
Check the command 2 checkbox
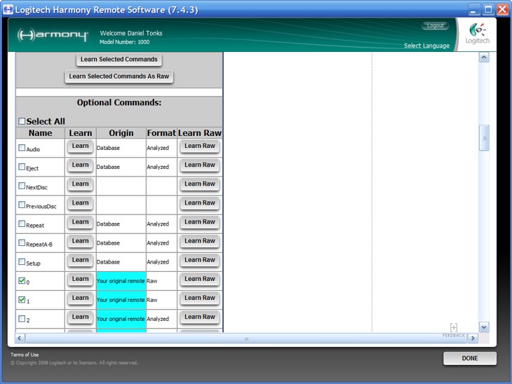click(22, 318)
